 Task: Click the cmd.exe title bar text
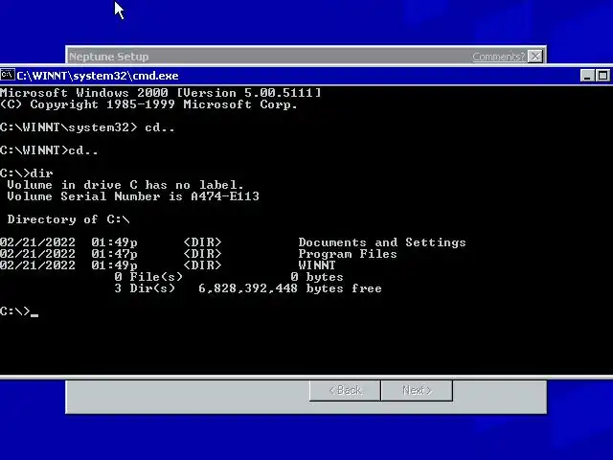[x=98, y=76]
